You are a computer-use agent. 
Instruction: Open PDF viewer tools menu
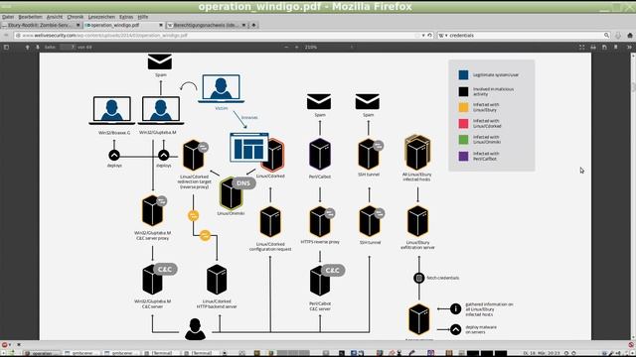(629, 47)
